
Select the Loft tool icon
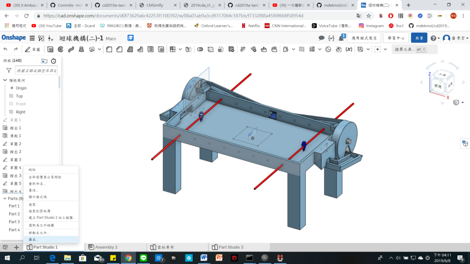pyautogui.click(x=81, y=49)
